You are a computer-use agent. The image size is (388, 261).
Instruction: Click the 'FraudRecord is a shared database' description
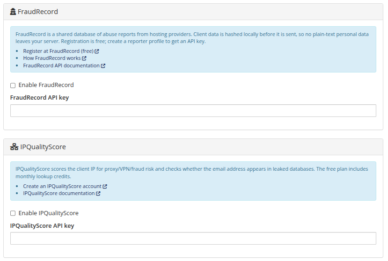tap(192, 37)
